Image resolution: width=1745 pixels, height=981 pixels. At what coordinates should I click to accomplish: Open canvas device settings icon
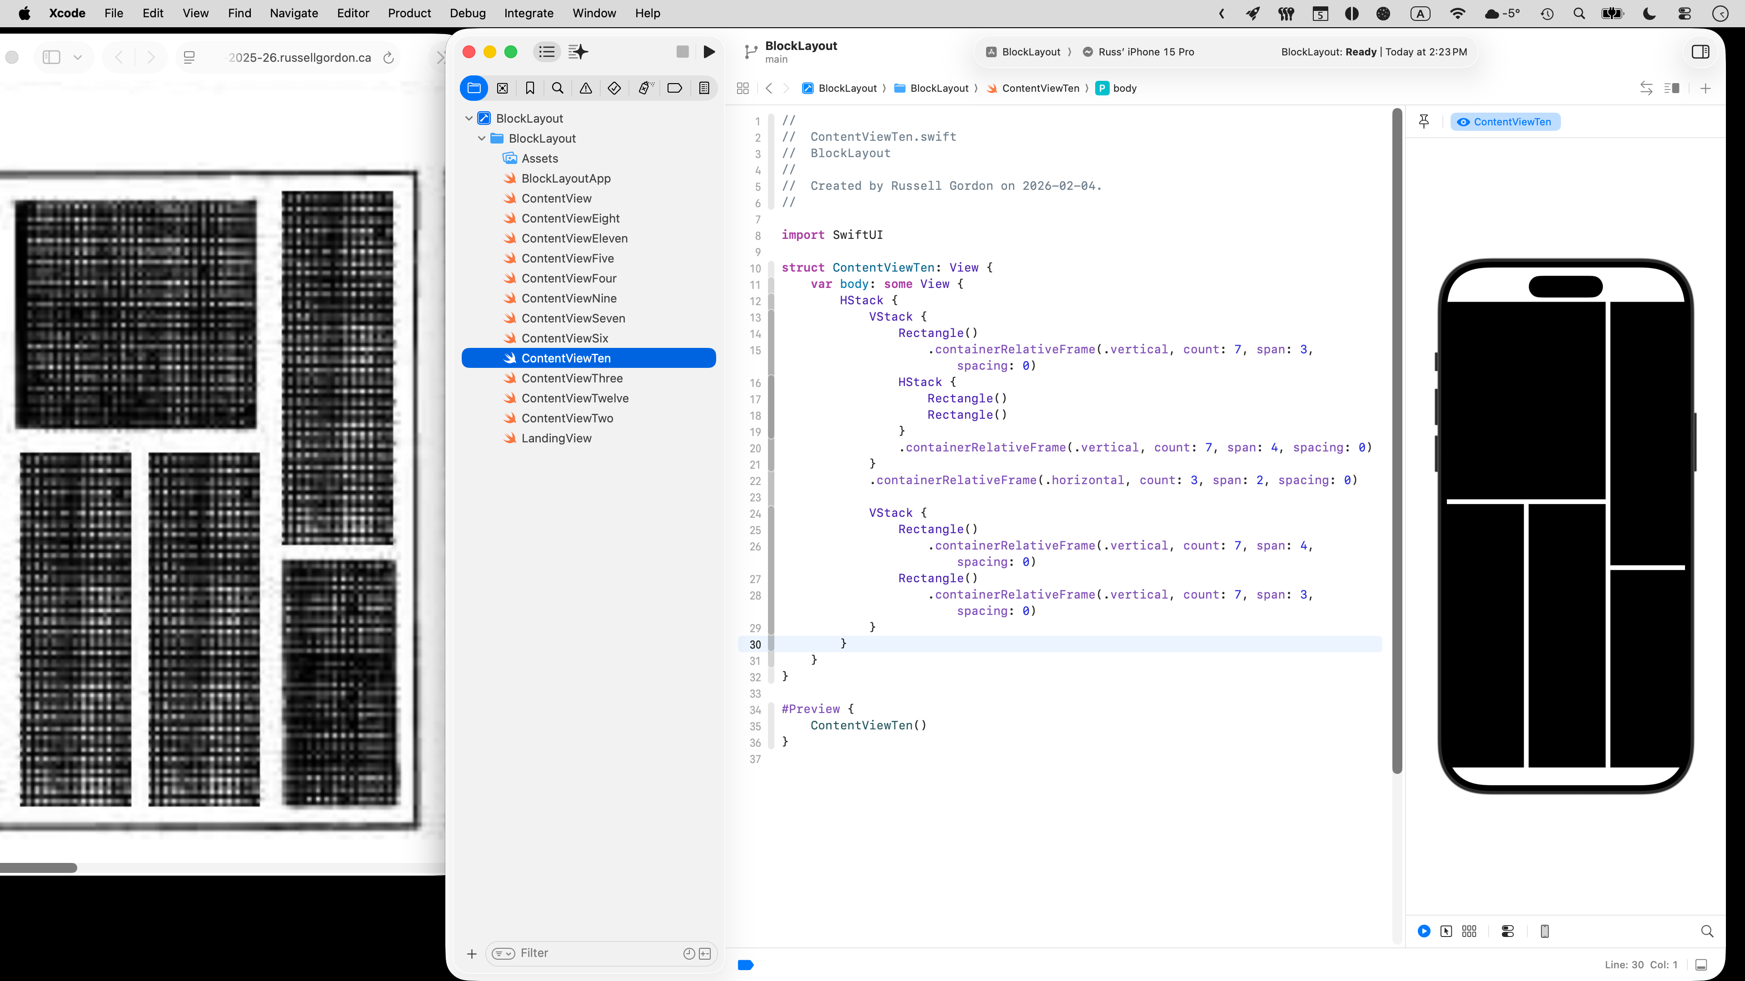tap(1508, 931)
